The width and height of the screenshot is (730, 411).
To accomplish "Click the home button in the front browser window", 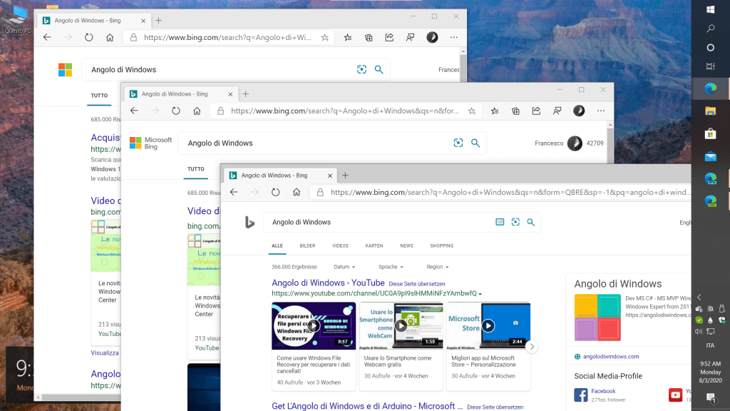I will (x=297, y=192).
